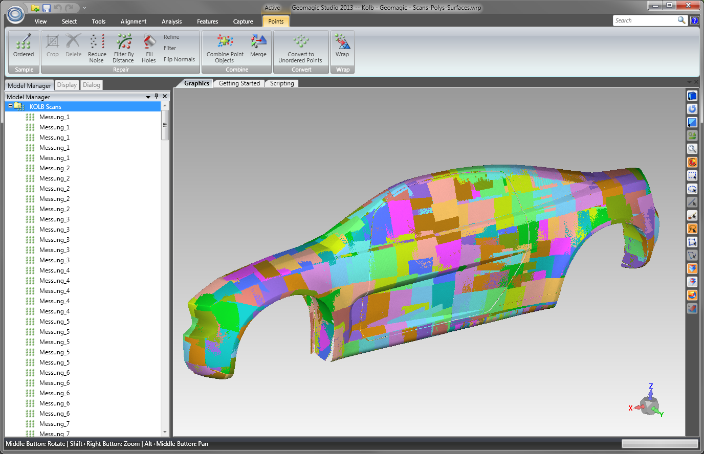Activate the custom region selection tool
This screenshot has height=454, width=704.
pyautogui.click(x=692, y=242)
